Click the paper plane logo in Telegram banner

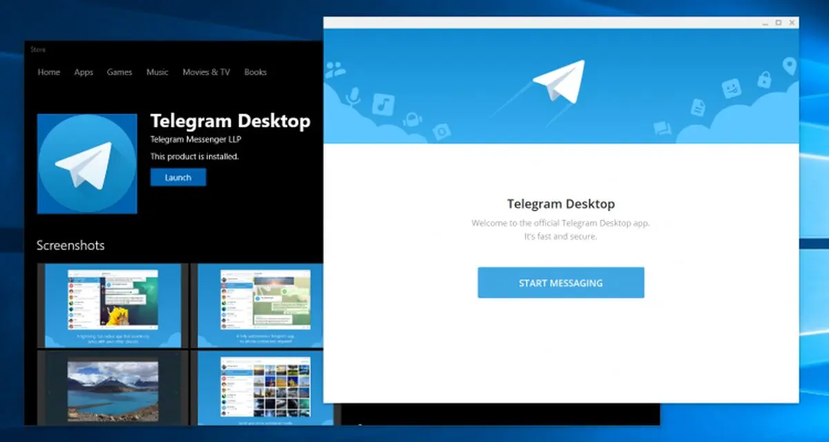coord(558,81)
